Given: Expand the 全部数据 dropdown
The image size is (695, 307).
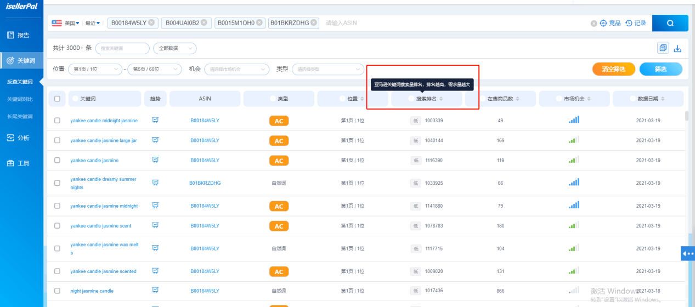Looking at the screenshot, I should tap(174, 48).
